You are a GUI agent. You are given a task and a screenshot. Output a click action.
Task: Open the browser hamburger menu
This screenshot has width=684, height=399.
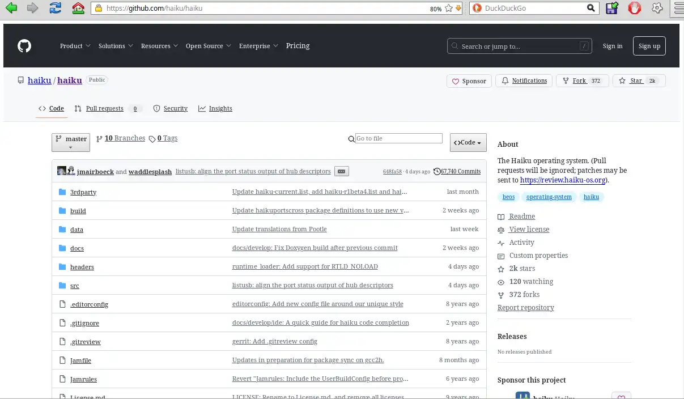pos(678,8)
